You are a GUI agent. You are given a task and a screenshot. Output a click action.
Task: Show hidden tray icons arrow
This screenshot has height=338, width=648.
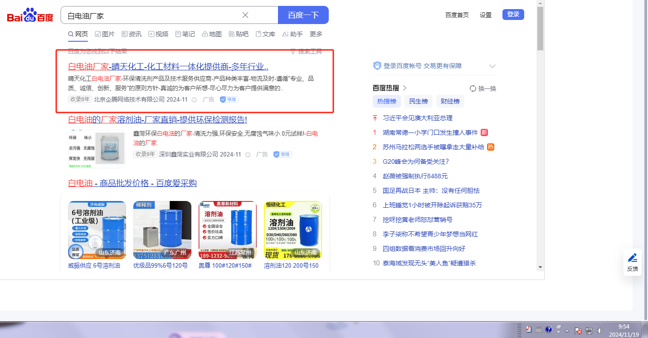point(567,330)
